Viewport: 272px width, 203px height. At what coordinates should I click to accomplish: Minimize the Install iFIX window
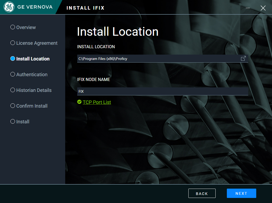click(x=248, y=8)
